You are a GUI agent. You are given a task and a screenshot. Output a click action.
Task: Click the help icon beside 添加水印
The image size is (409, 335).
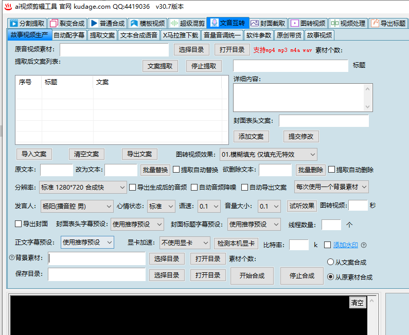(364, 245)
